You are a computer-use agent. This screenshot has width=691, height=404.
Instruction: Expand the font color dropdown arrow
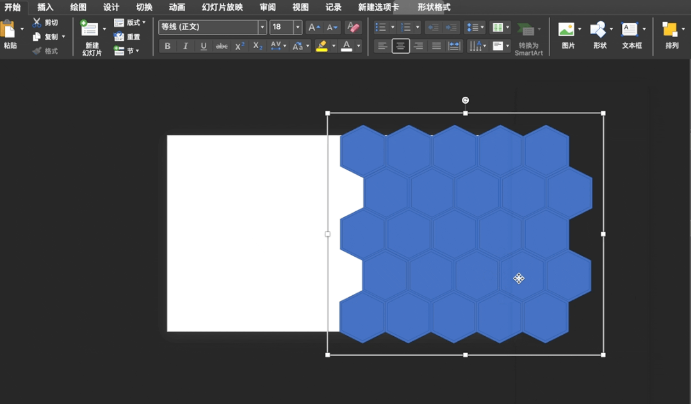[x=358, y=46]
